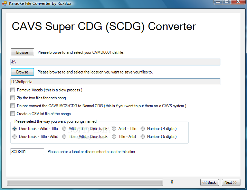Screen dimensions: 247x190
Task: Check Zip the two files for each song
Action: pyautogui.click(x=12, y=98)
